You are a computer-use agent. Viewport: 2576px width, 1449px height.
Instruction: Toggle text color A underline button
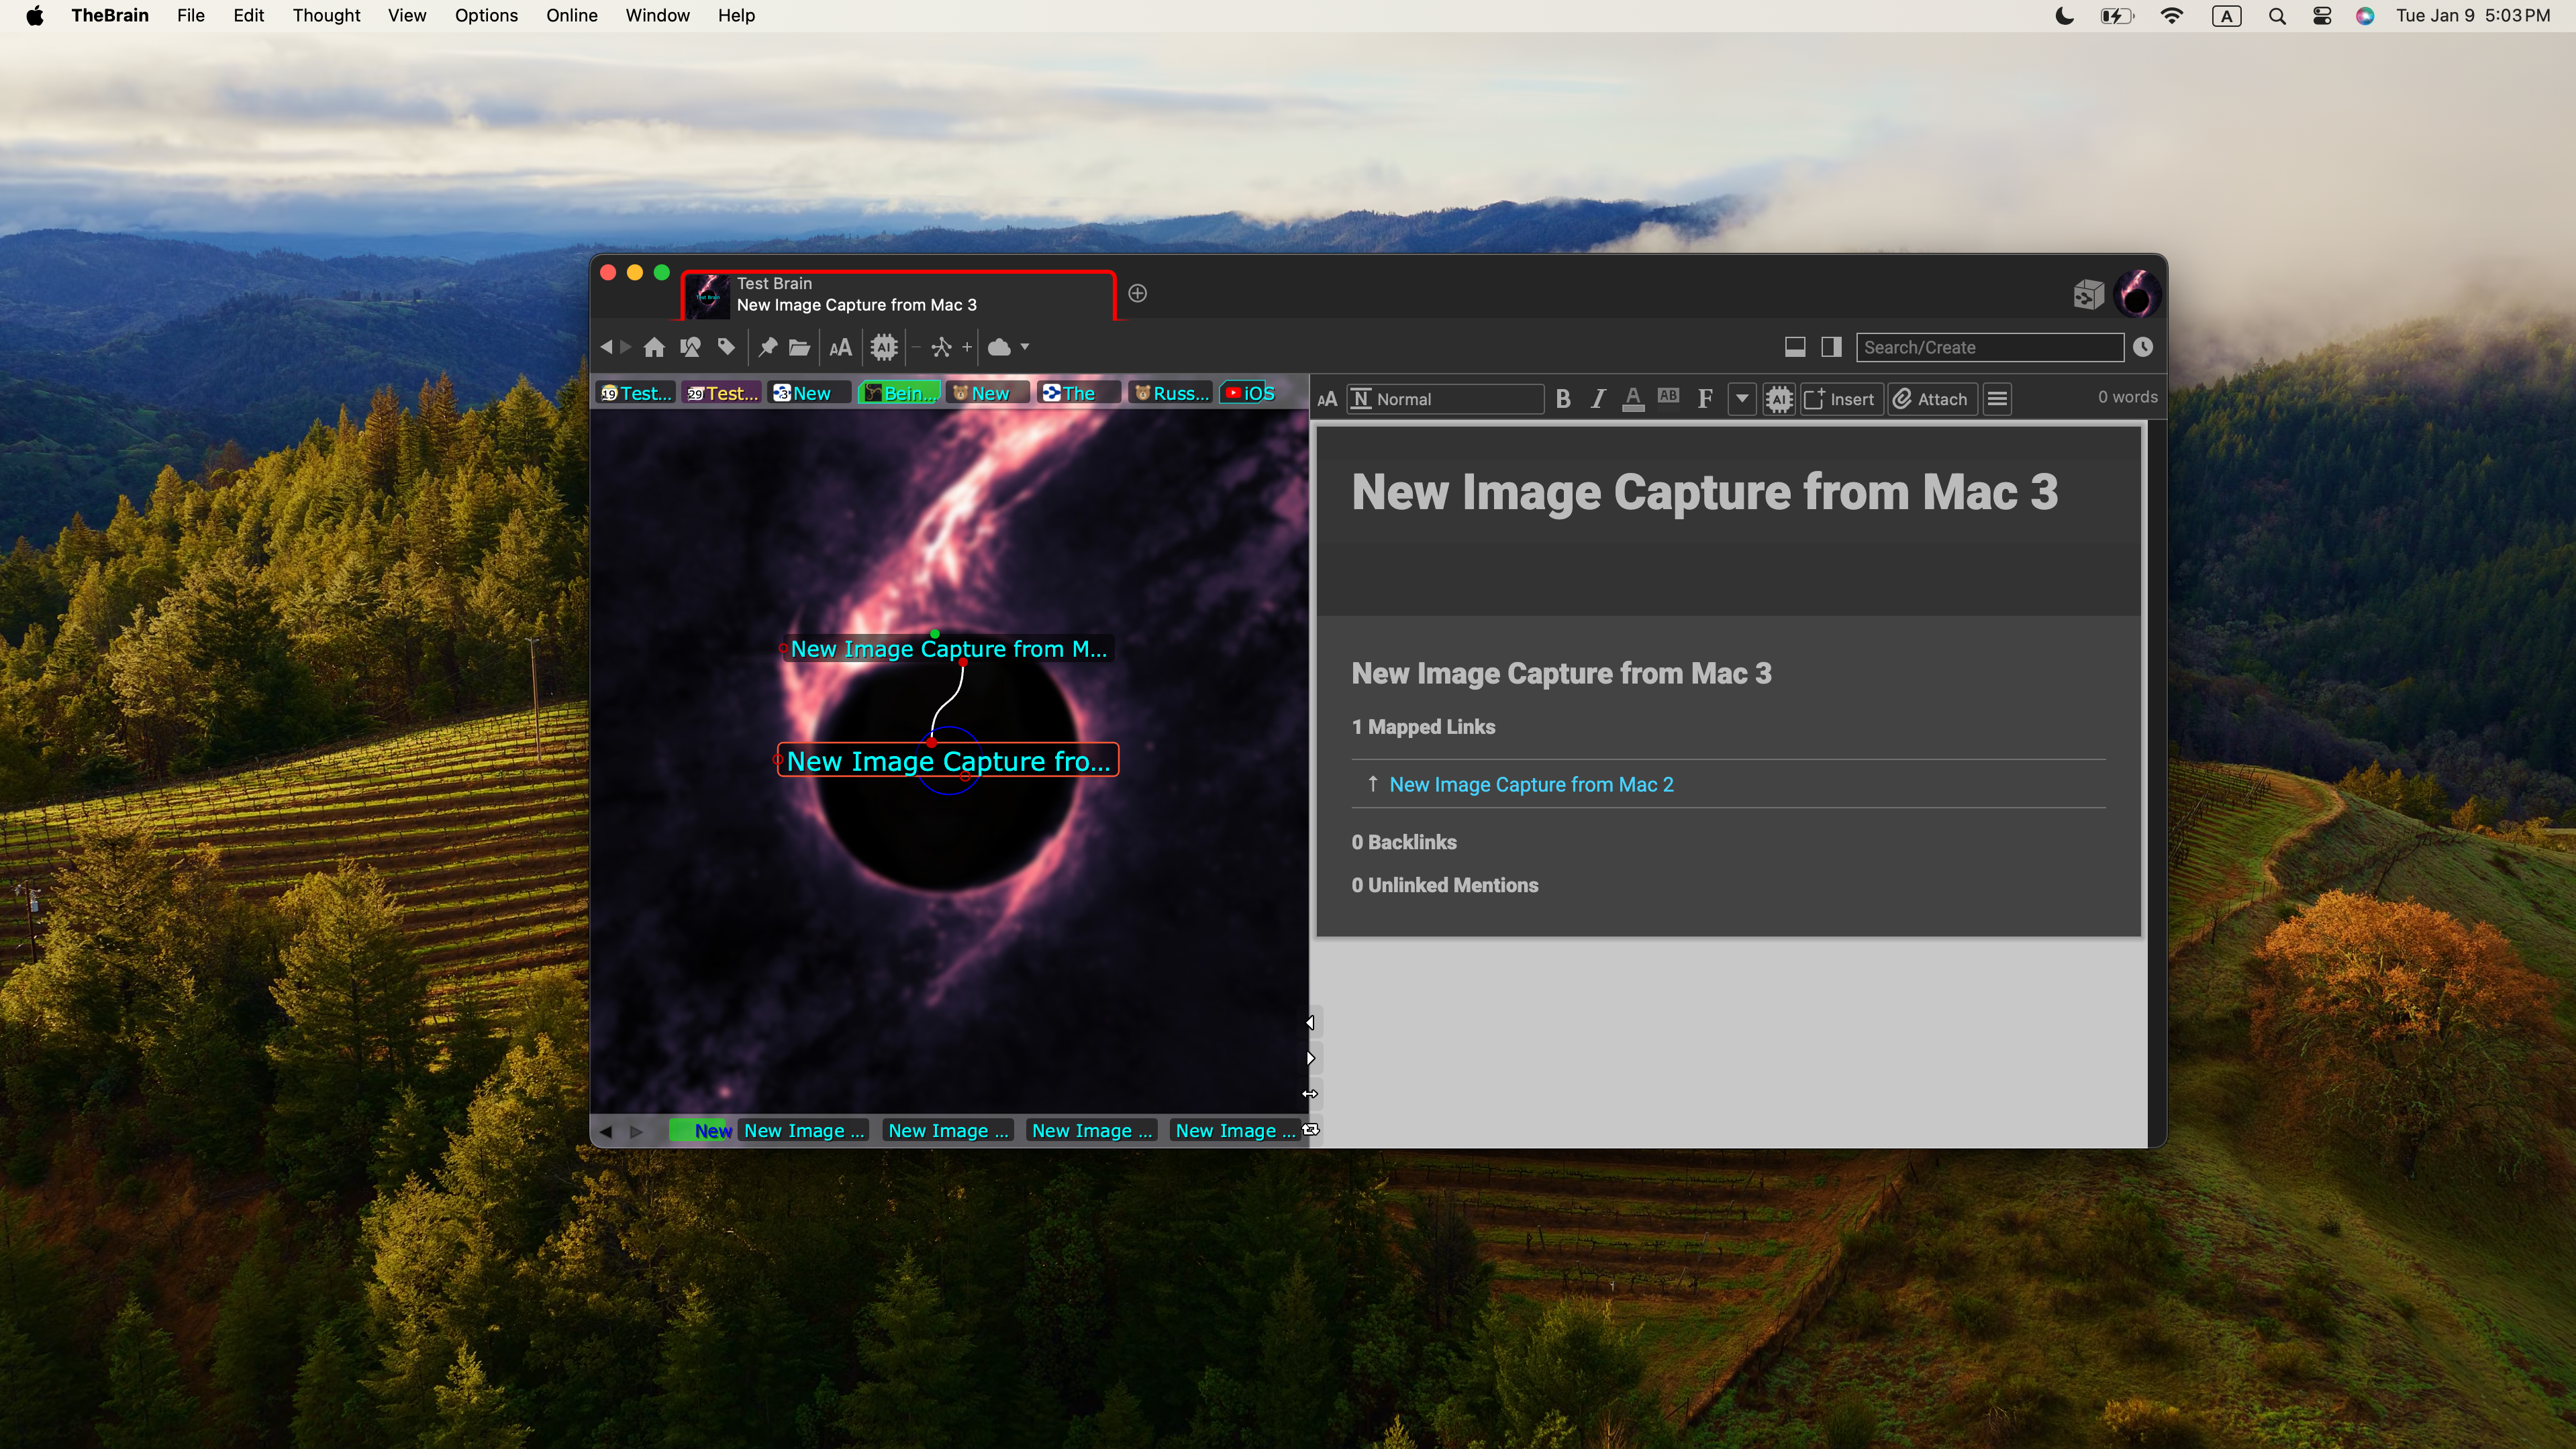tap(1633, 398)
